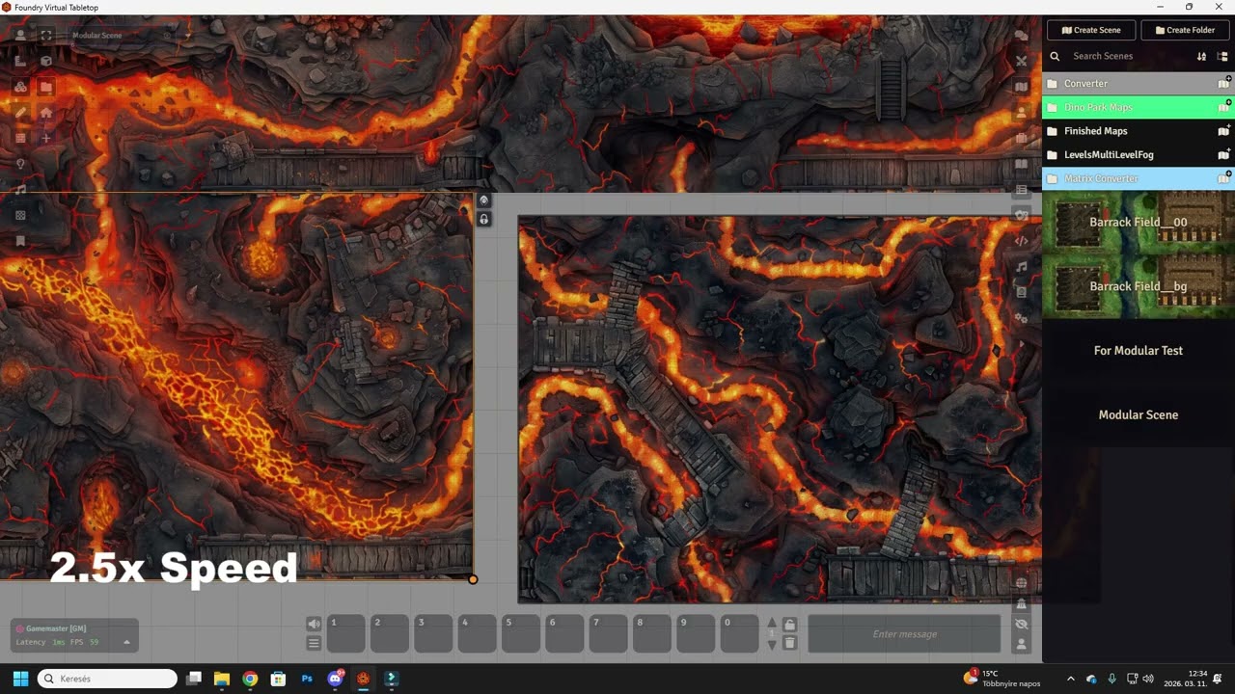This screenshot has height=694, width=1235.
Task: Open the Barrack Field__00 scene
Action: coord(1139,222)
